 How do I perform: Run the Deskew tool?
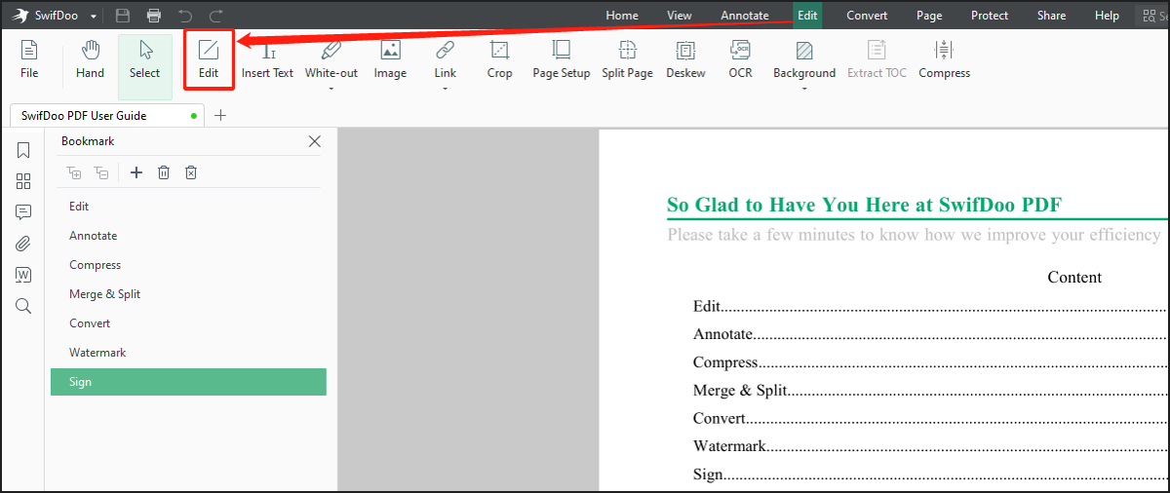click(x=685, y=59)
